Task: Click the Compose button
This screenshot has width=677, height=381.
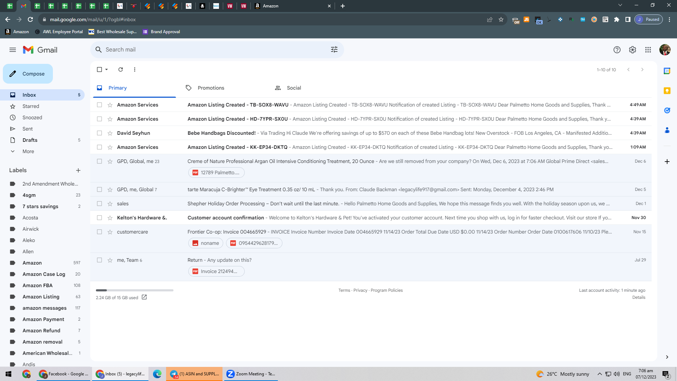Action: pos(28,74)
